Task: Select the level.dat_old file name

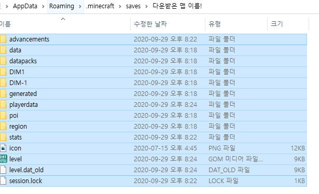Action: [26, 170]
